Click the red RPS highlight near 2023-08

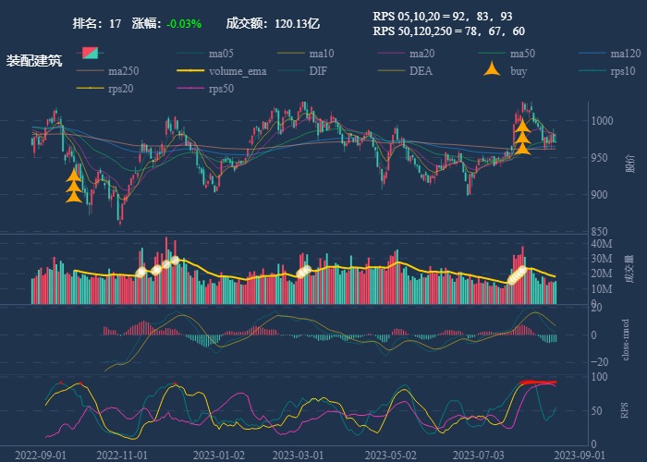[x=538, y=382]
